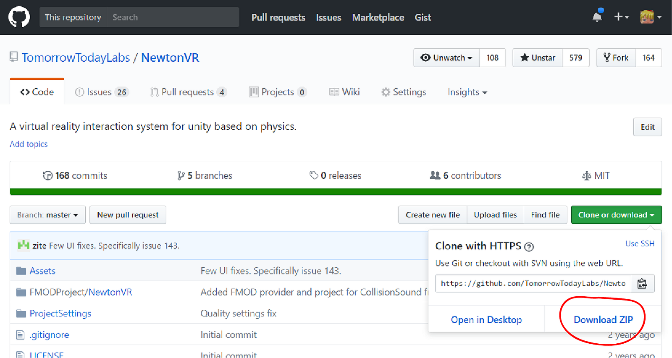The height and width of the screenshot is (358, 672).
Task: Open the Assets folder
Action: pyautogui.click(x=42, y=271)
